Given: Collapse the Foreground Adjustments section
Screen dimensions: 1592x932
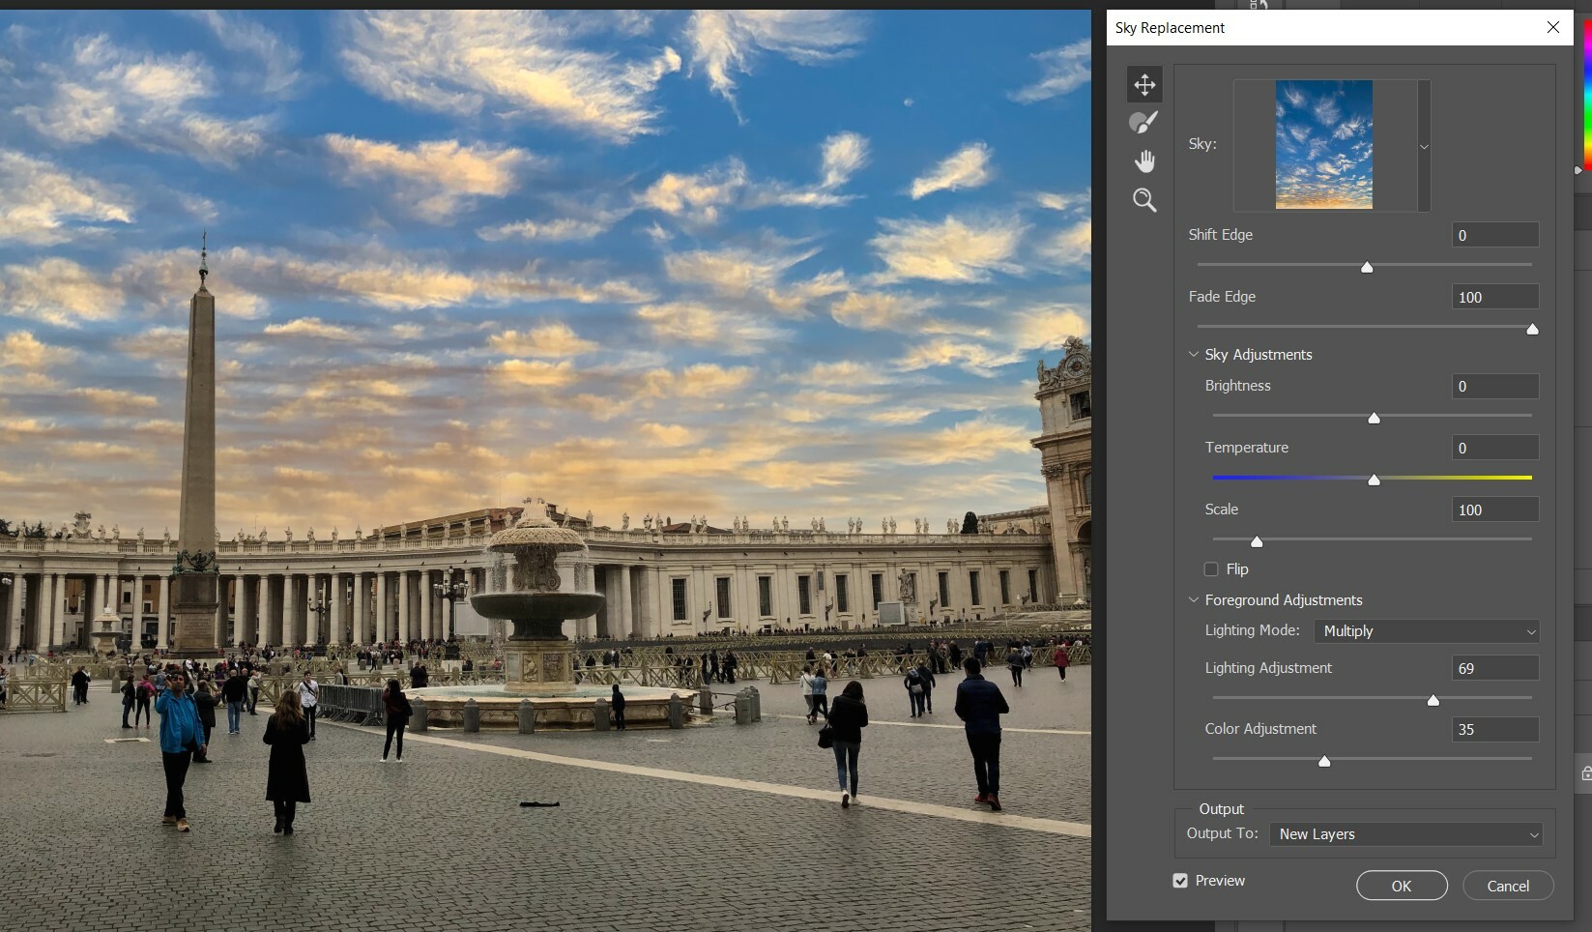Looking at the screenshot, I should 1194,599.
